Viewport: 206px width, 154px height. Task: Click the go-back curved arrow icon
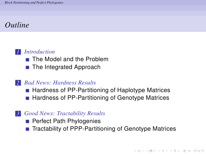(195, 151)
